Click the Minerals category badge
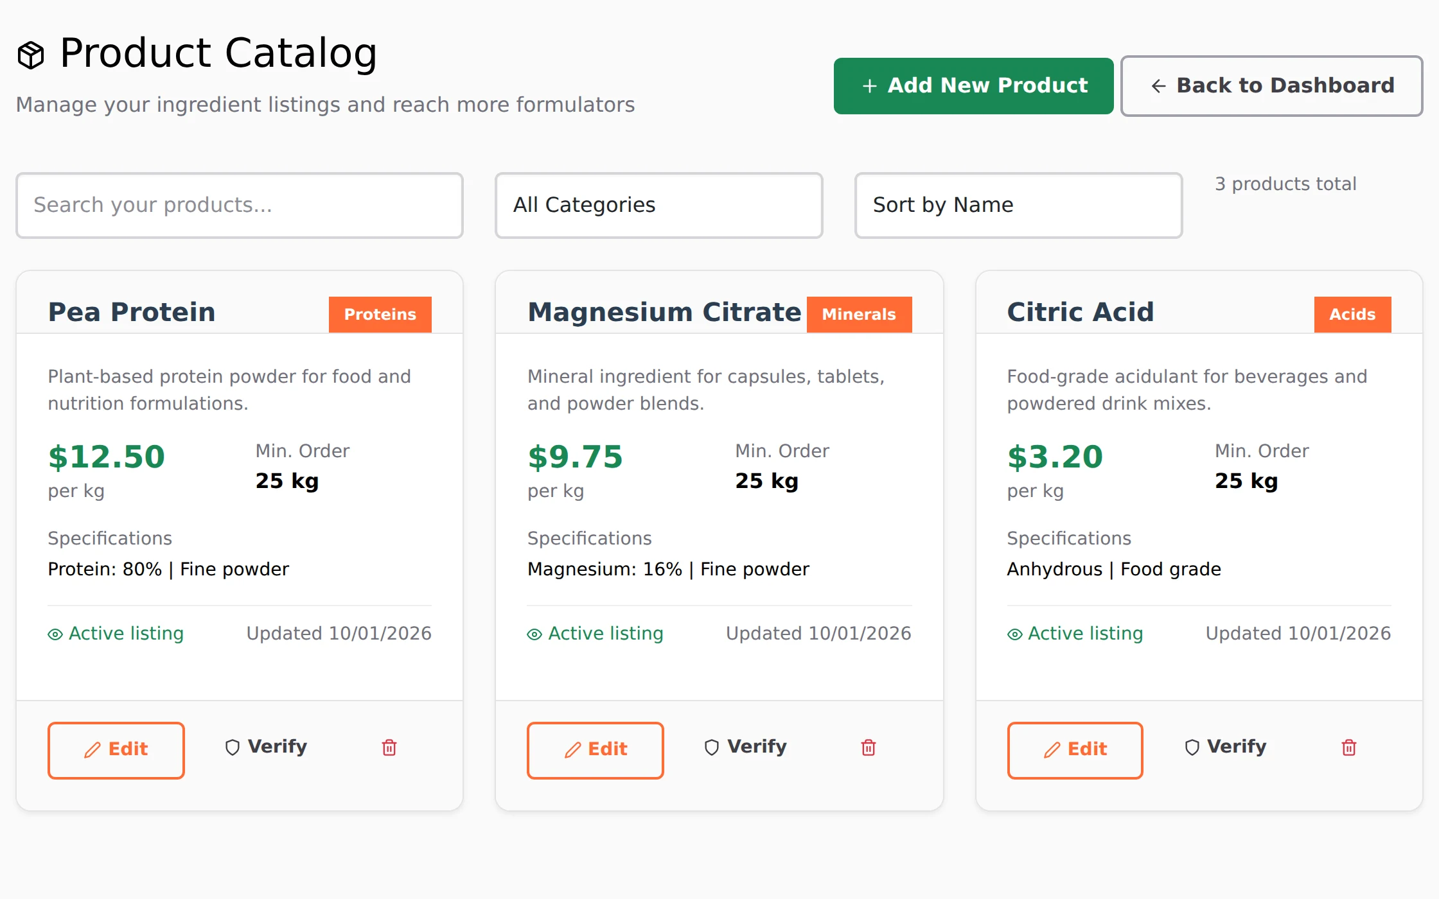This screenshot has width=1439, height=899. [859, 315]
